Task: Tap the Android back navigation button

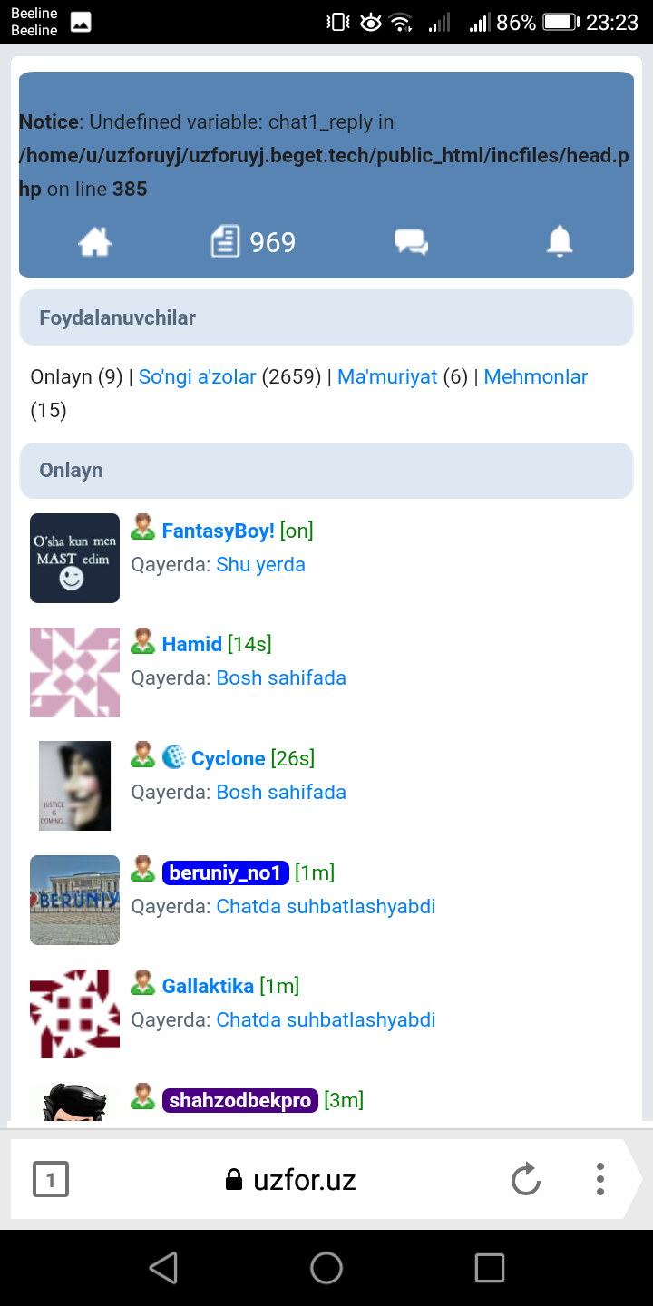Action: (163, 1267)
